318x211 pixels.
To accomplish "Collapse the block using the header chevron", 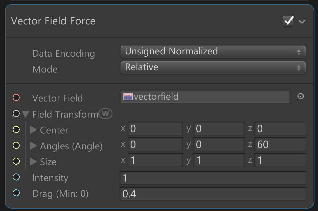I will (x=302, y=21).
